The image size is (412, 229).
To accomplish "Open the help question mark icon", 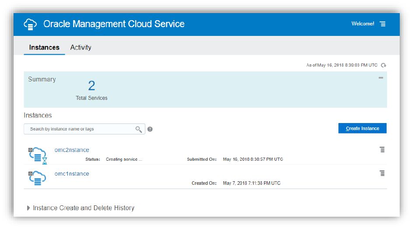I will (x=150, y=129).
